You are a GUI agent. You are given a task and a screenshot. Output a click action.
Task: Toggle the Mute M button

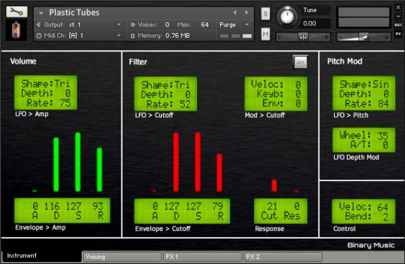tap(265, 34)
